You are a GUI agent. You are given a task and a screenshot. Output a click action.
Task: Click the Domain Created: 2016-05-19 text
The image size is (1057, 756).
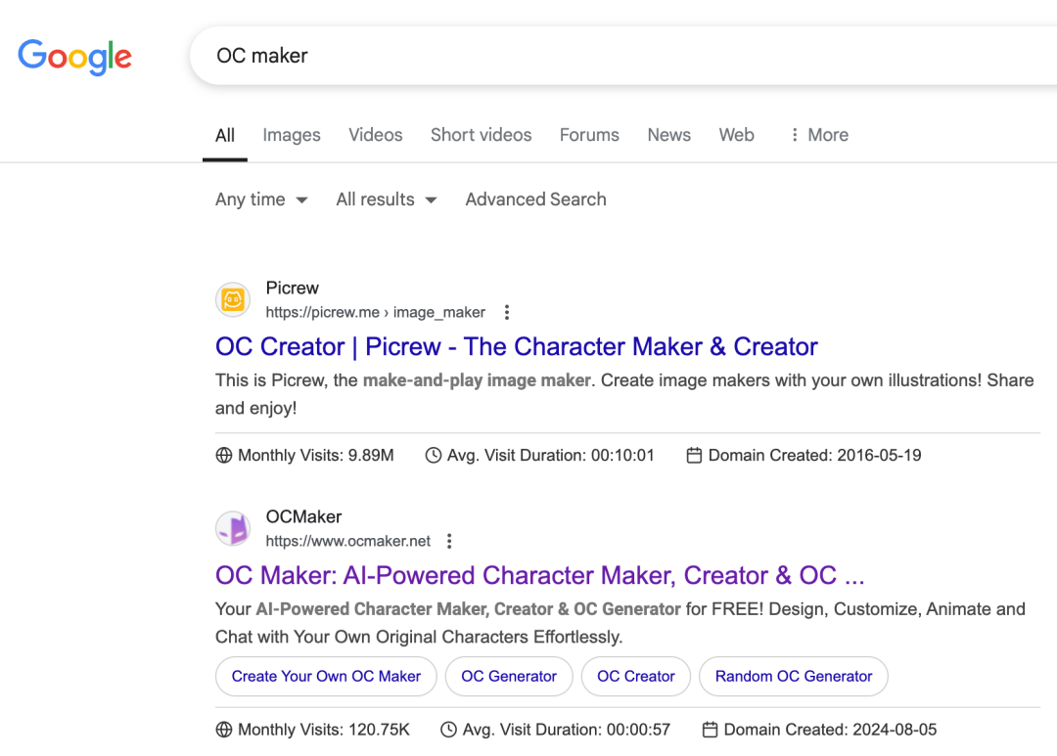(814, 456)
